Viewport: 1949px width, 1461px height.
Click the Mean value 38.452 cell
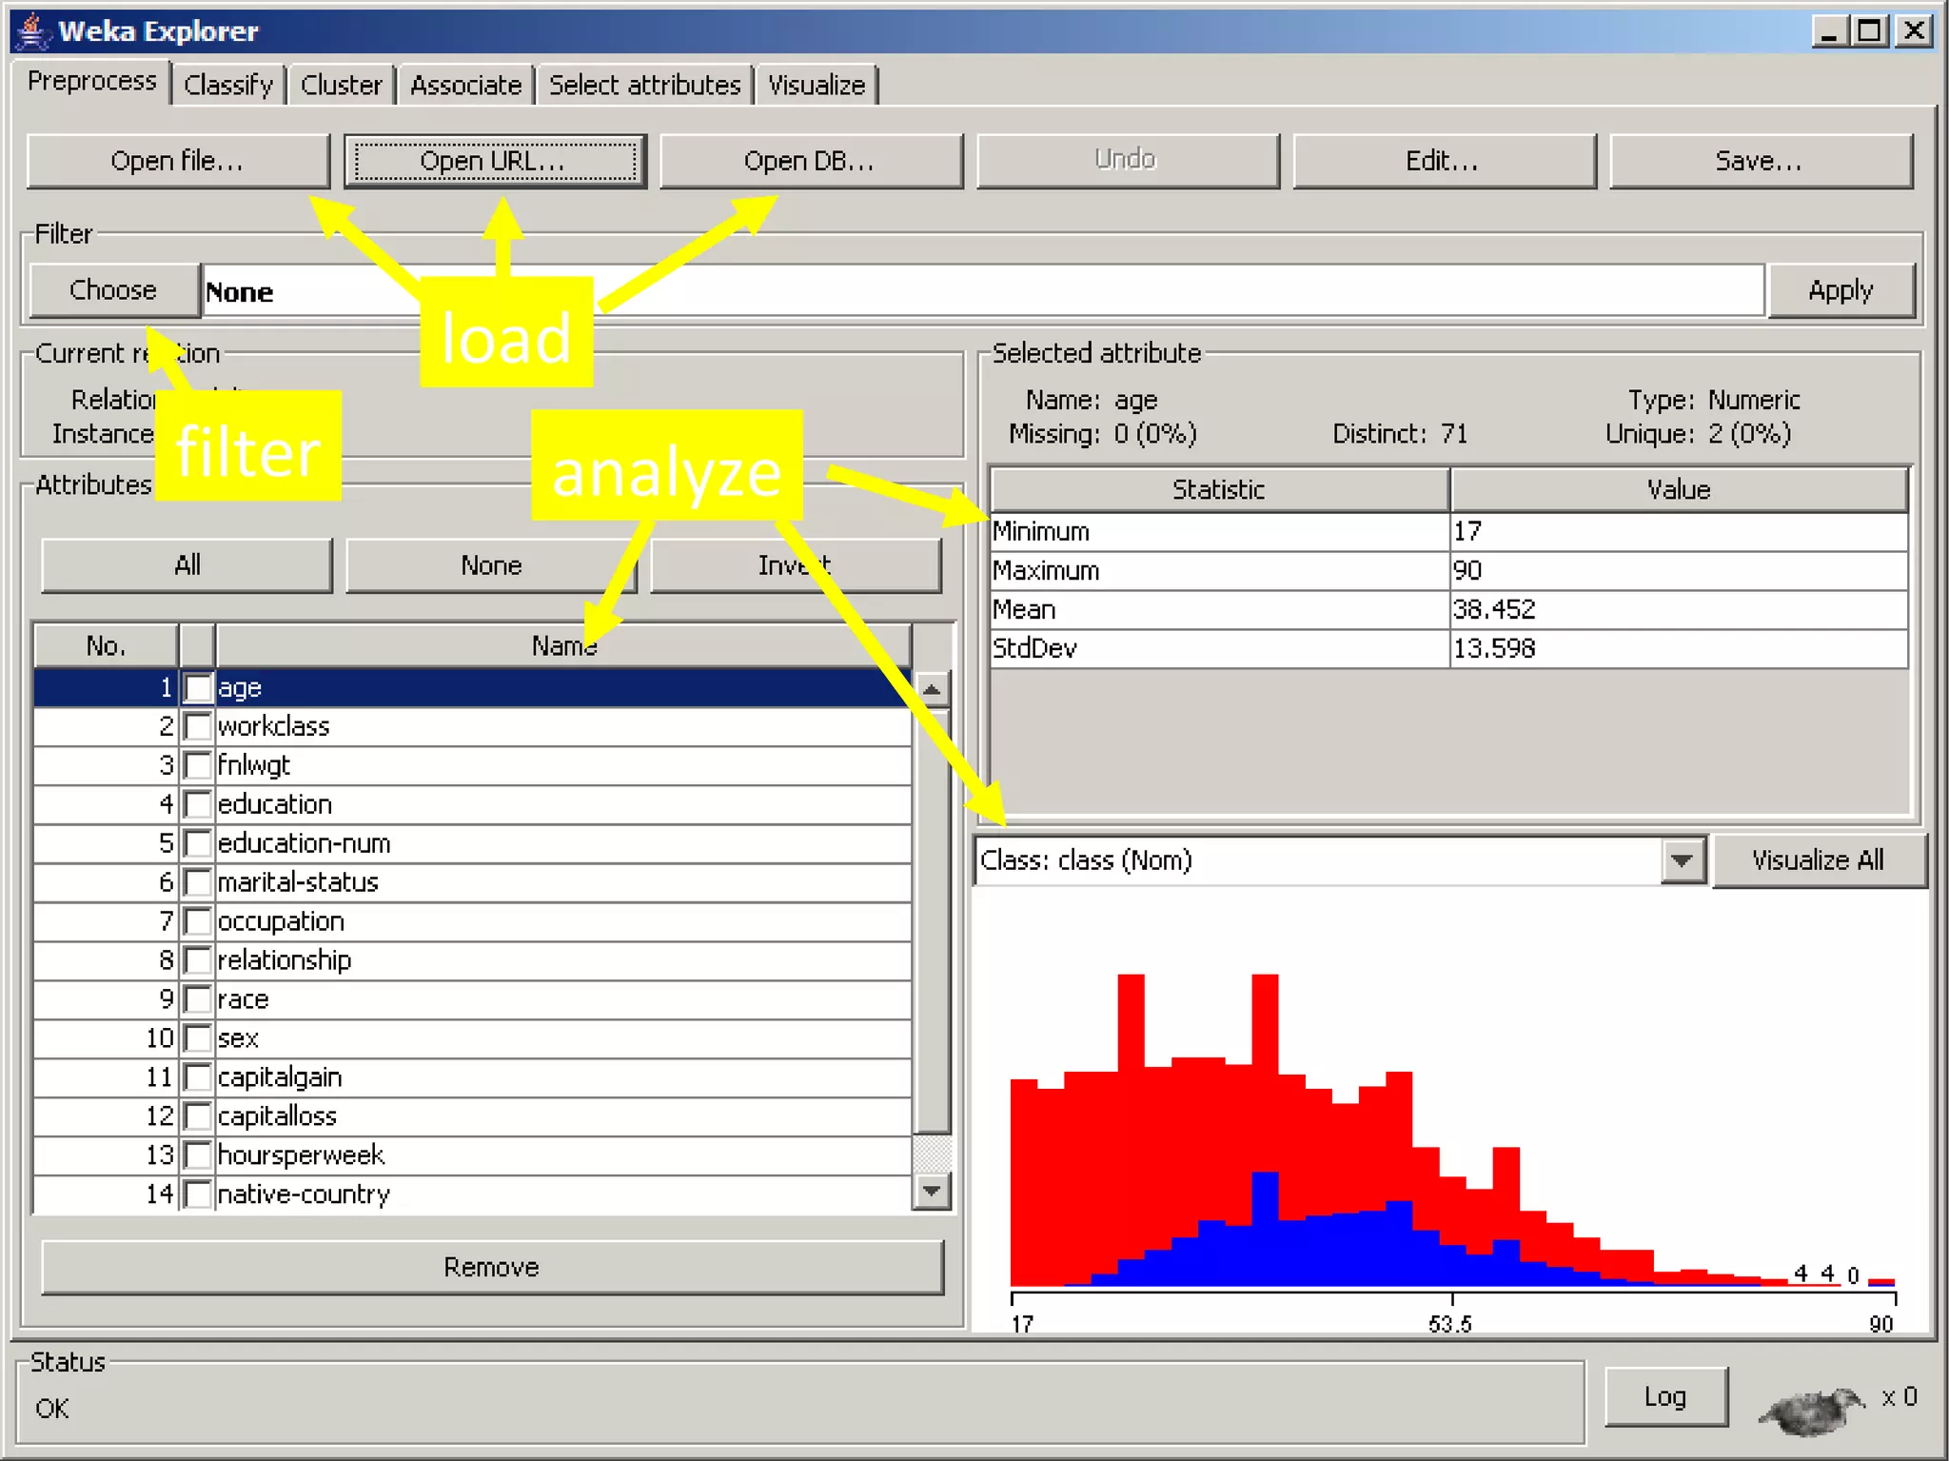click(x=1680, y=609)
